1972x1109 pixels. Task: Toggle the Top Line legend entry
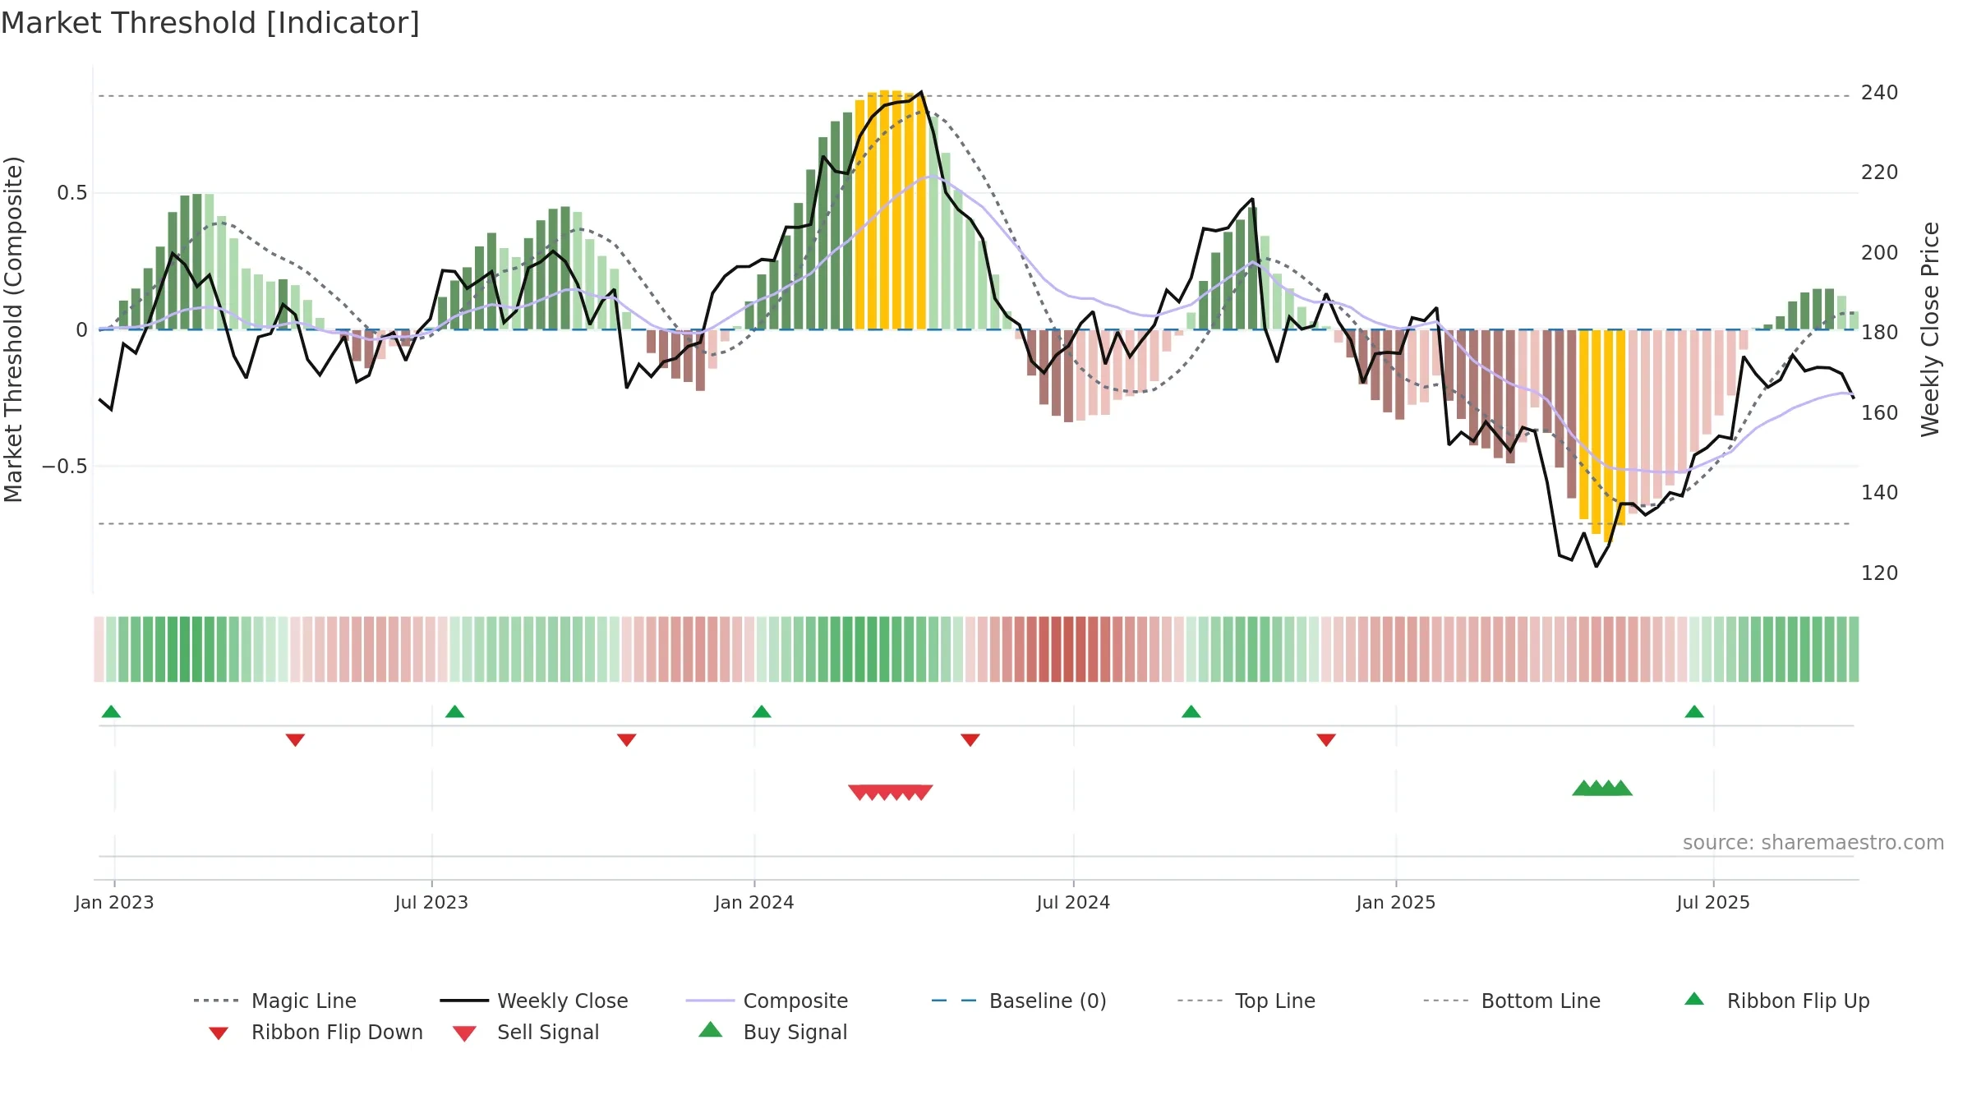(x=1246, y=1001)
